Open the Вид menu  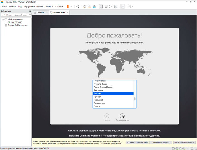[x=20, y=6]
